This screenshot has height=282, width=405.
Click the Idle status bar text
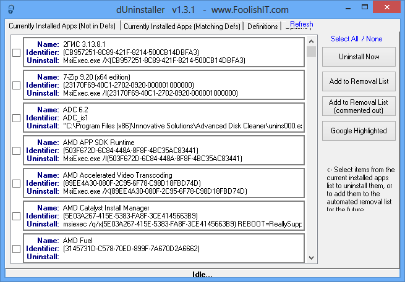coord(202,275)
